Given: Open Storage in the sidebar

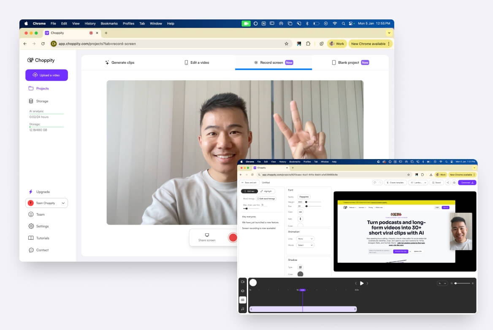Looking at the screenshot, I should tap(38, 101).
